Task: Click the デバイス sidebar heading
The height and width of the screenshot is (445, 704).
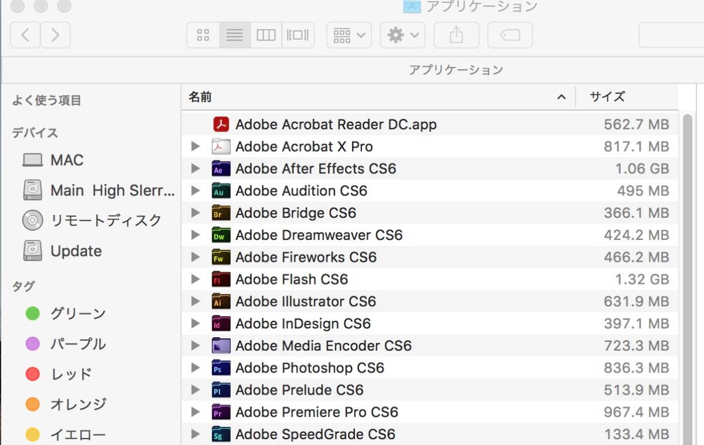Action: click(35, 133)
